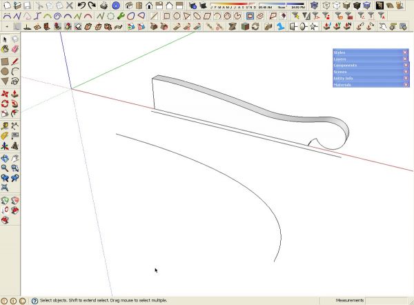
Task: Pick the Paint Bucket tool
Action: pyautogui.click(x=5, y=49)
